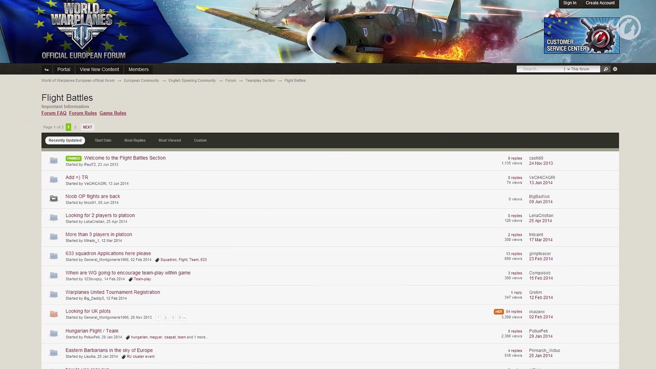The height and width of the screenshot is (369, 656).
Task: Click the current page 1 indicator
Action: tap(68, 127)
